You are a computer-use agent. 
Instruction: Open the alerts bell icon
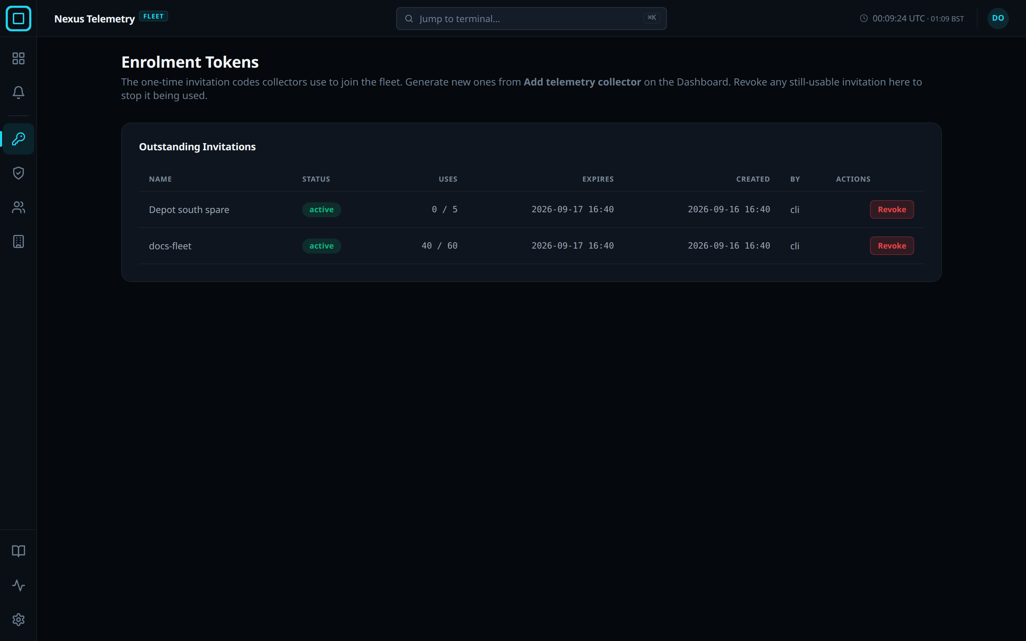tap(18, 93)
